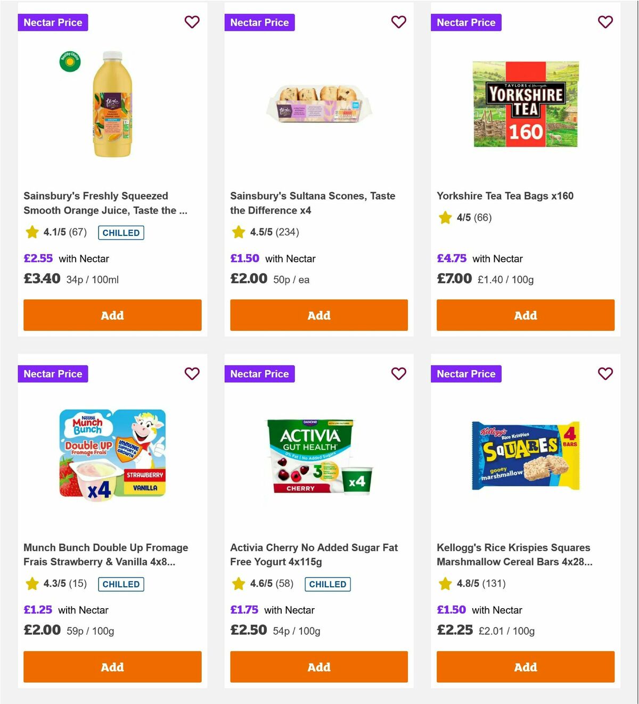This screenshot has width=639, height=704.
Task: Toggle the favourite heart on Activia Cherry Yogurt
Action: pos(398,374)
